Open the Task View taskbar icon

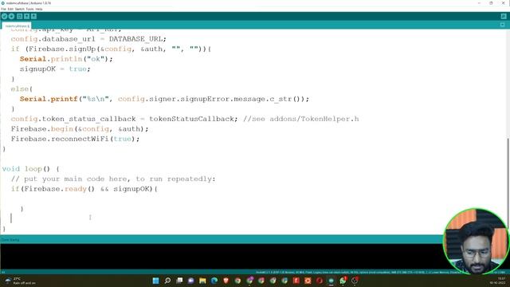click(x=179, y=281)
